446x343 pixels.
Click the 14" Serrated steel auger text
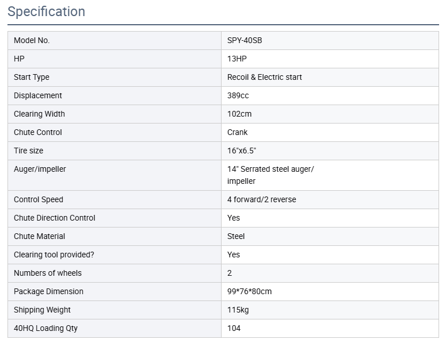pos(270,169)
